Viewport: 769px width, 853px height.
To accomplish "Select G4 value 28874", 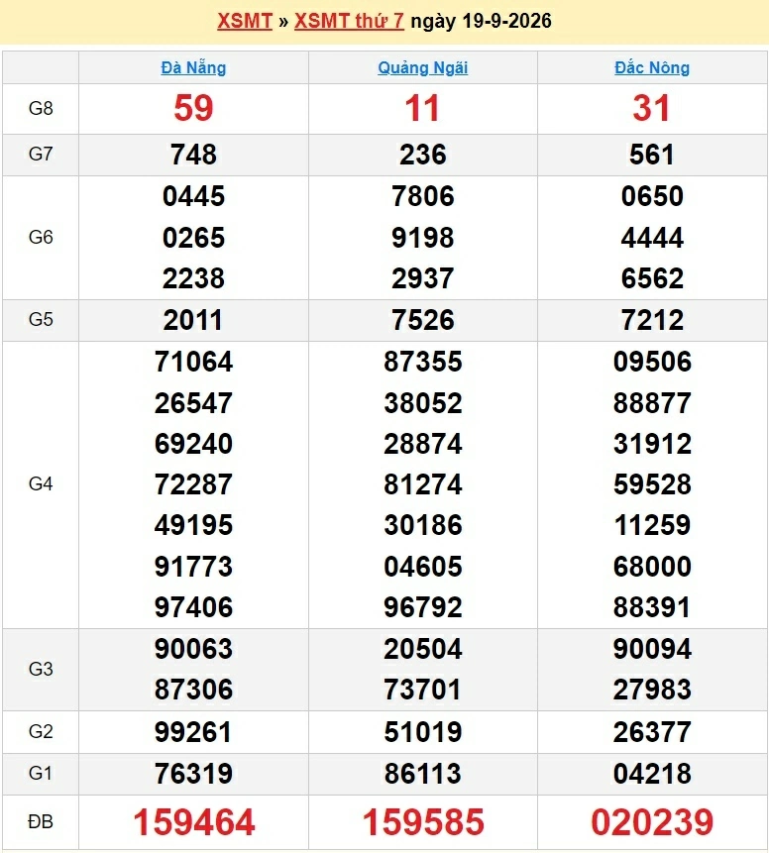I will [x=423, y=444].
